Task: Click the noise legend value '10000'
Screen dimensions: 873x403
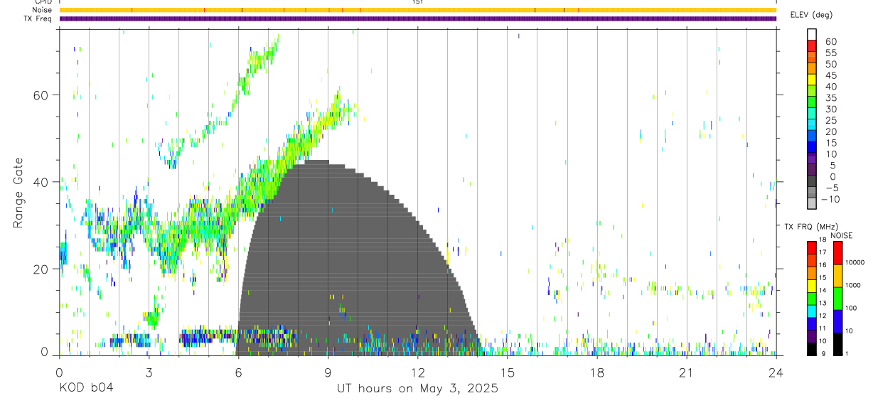Action: (855, 262)
